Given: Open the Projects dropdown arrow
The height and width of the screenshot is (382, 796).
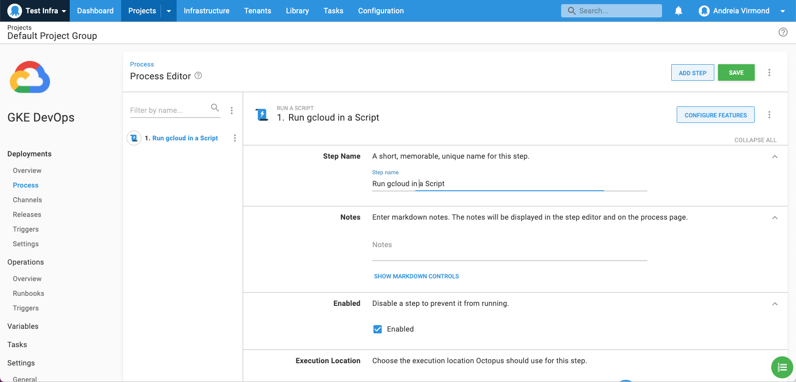Looking at the screenshot, I should [x=169, y=11].
